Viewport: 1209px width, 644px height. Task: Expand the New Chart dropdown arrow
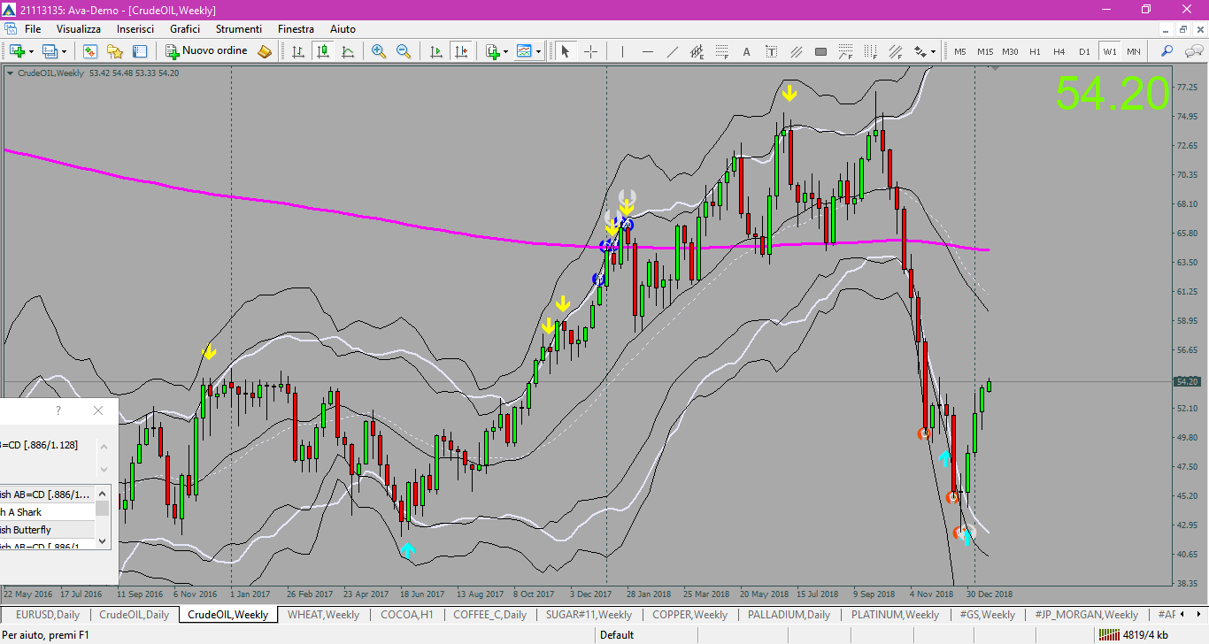(31, 51)
